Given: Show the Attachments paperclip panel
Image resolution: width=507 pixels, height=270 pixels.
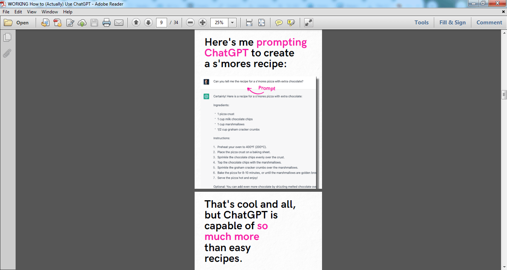Looking at the screenshot, I should 7,53.
